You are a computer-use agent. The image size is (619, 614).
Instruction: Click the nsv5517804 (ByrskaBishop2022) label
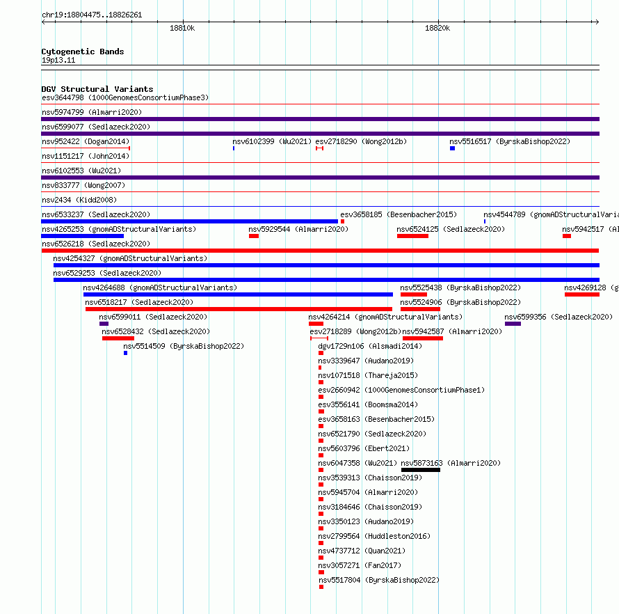tap(379, 580)
